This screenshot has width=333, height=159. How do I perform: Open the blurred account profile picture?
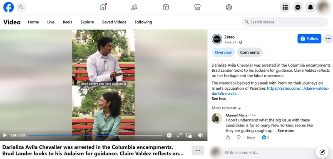(x=323, y=7)
